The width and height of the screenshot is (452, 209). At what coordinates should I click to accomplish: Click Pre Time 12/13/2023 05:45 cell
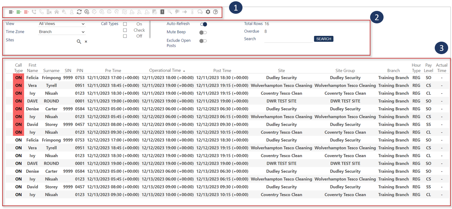[x=113, y=179]
